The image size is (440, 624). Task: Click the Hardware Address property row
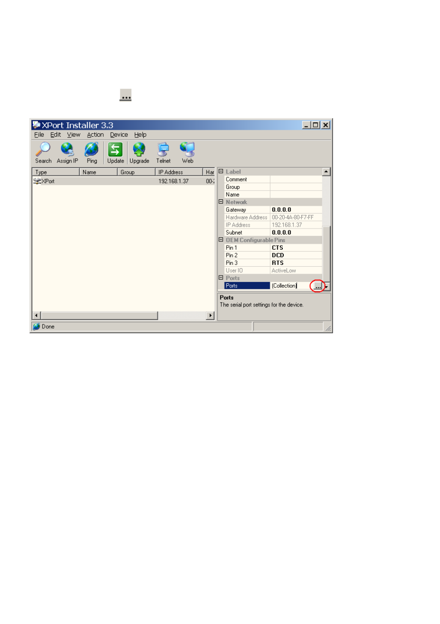273,217
